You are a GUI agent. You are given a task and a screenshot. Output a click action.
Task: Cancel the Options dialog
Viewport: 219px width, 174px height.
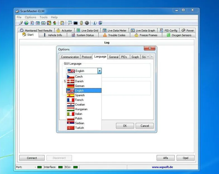click(145, 126)
